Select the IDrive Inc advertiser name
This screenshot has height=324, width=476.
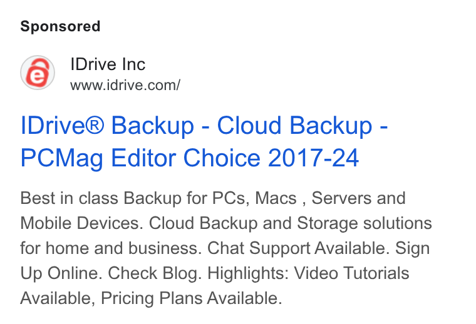click(108, 64)
